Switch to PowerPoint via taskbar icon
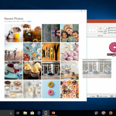Viewport: 116px width, 116px height. pyautogui.click(x=53, y=113)
